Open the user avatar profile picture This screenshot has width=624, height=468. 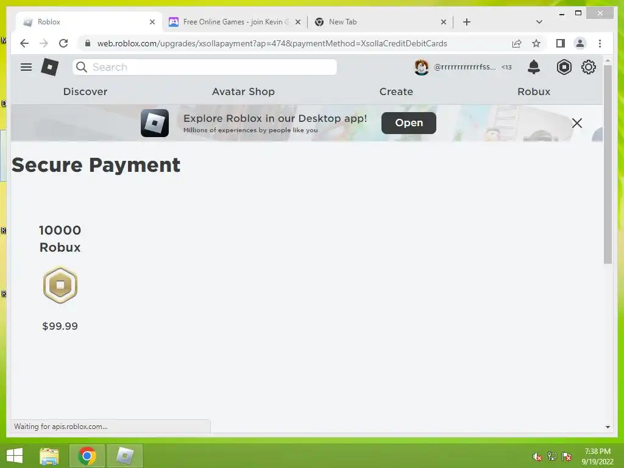[422, 67]
